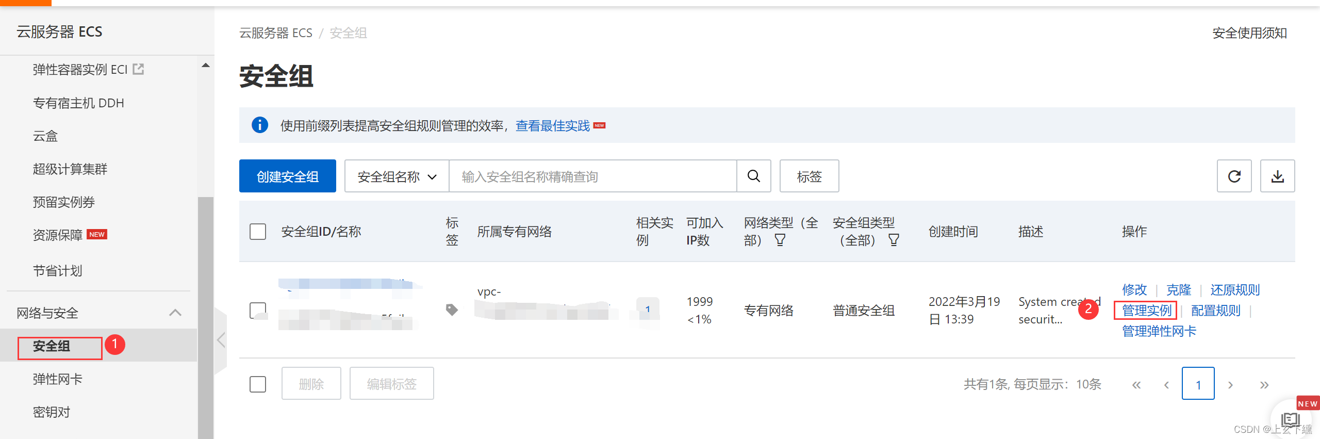Go to the last page
The image size is (1320, 439).
click(x=1264, y=384)
